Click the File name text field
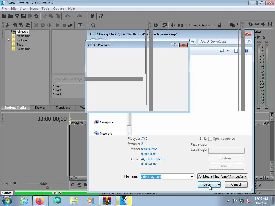The width and height of the screenshot is (275, 206). click(165, 176)
